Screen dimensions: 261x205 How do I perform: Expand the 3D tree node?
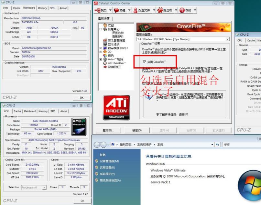click(x=101, y=52)
